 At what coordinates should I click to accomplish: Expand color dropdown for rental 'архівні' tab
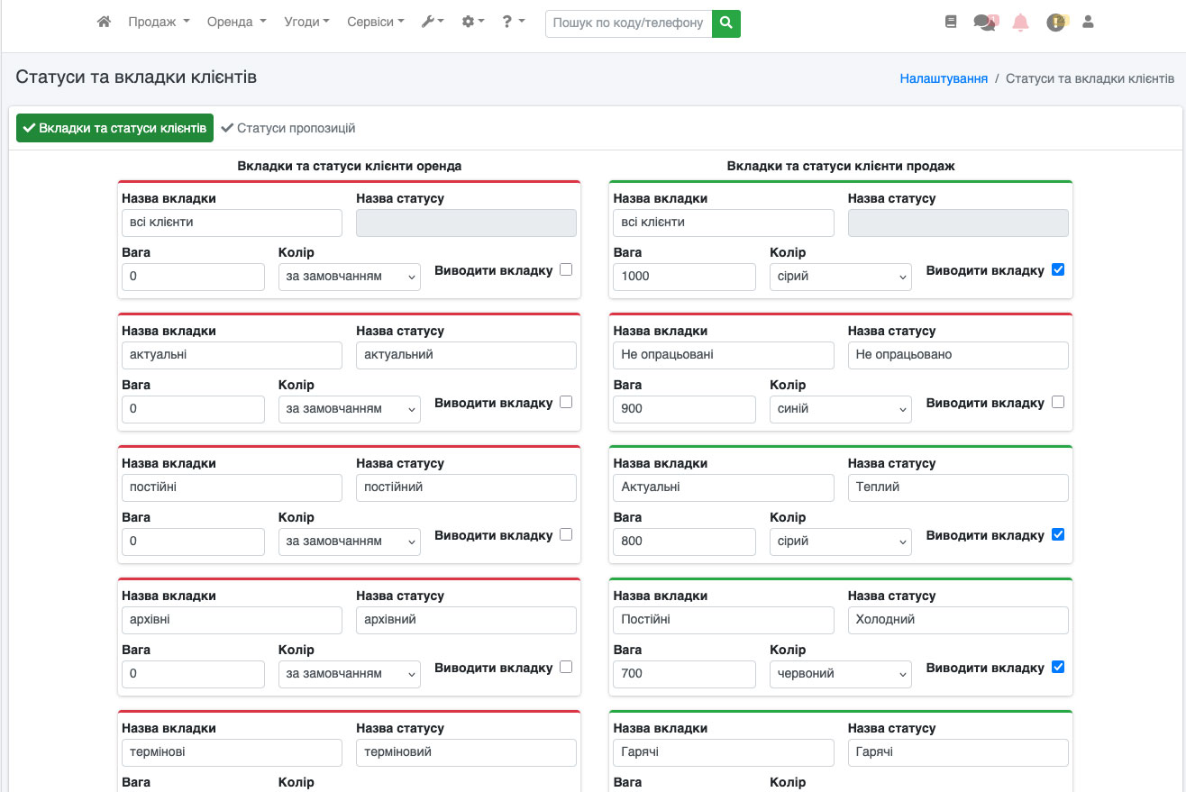[349, 674]
